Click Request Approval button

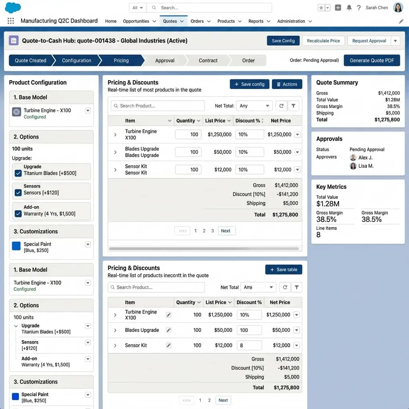(369, 41)
